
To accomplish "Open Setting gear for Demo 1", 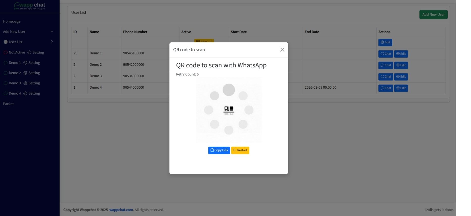I will point(32,63).
